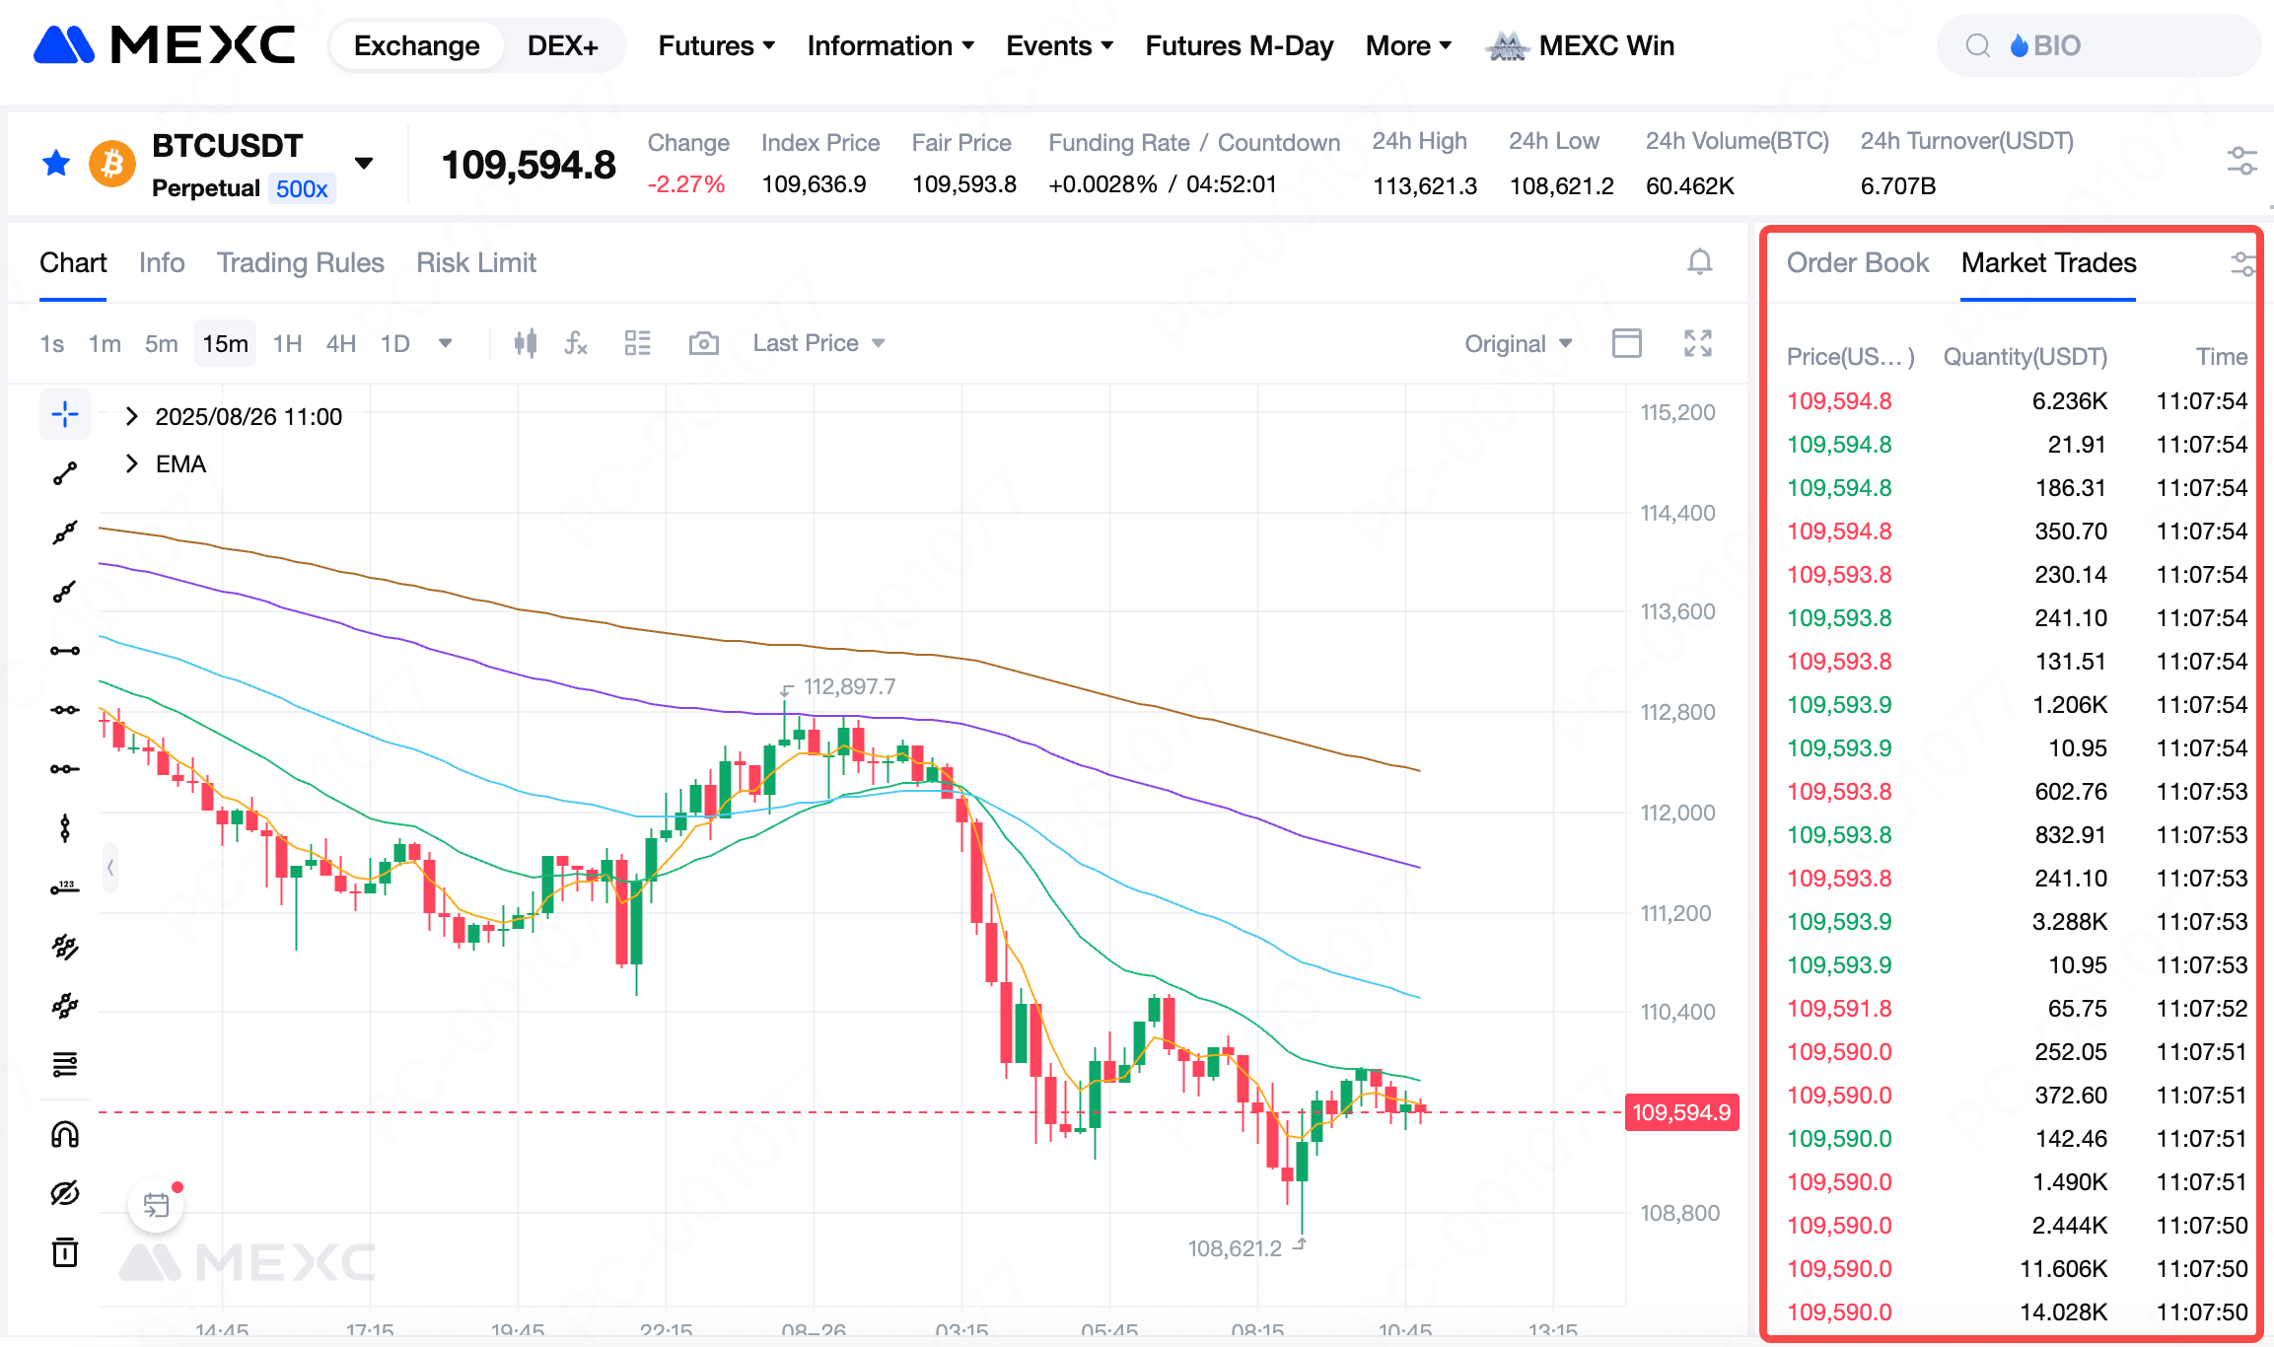
Task: Toggle BTCUSDT favorite star
Action: (x=56, y=163)
